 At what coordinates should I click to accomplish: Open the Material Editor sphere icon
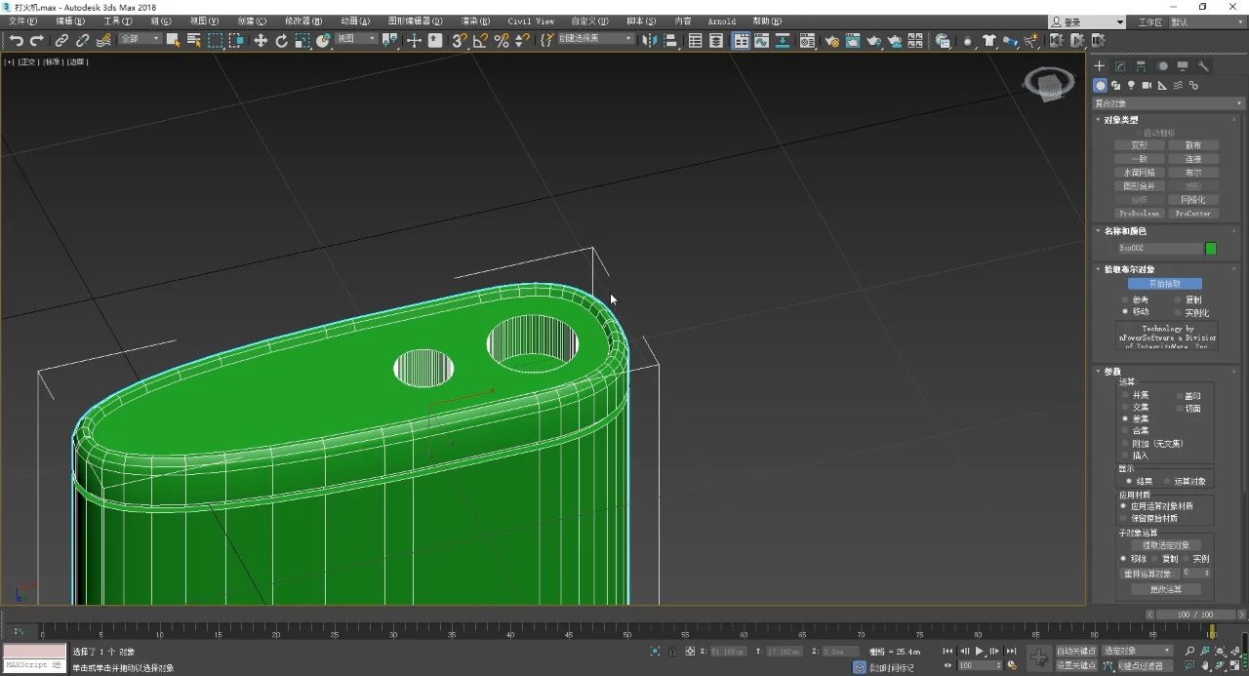pyautogui.click(x=807, y=41)
